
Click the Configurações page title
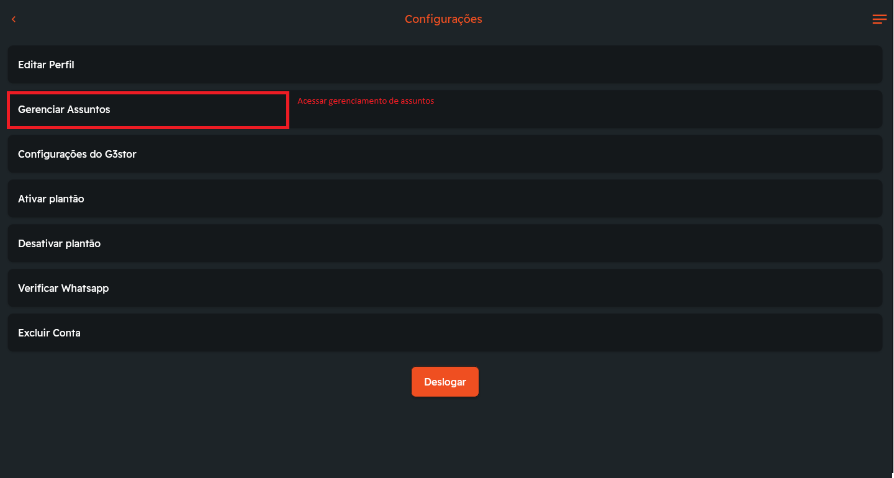click(443, 19)
